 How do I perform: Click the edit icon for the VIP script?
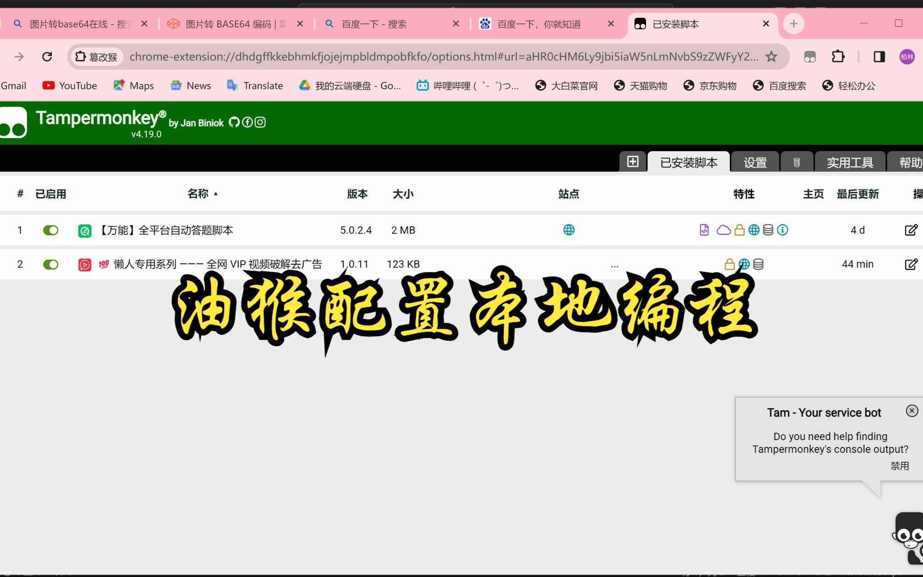[911, 264]
